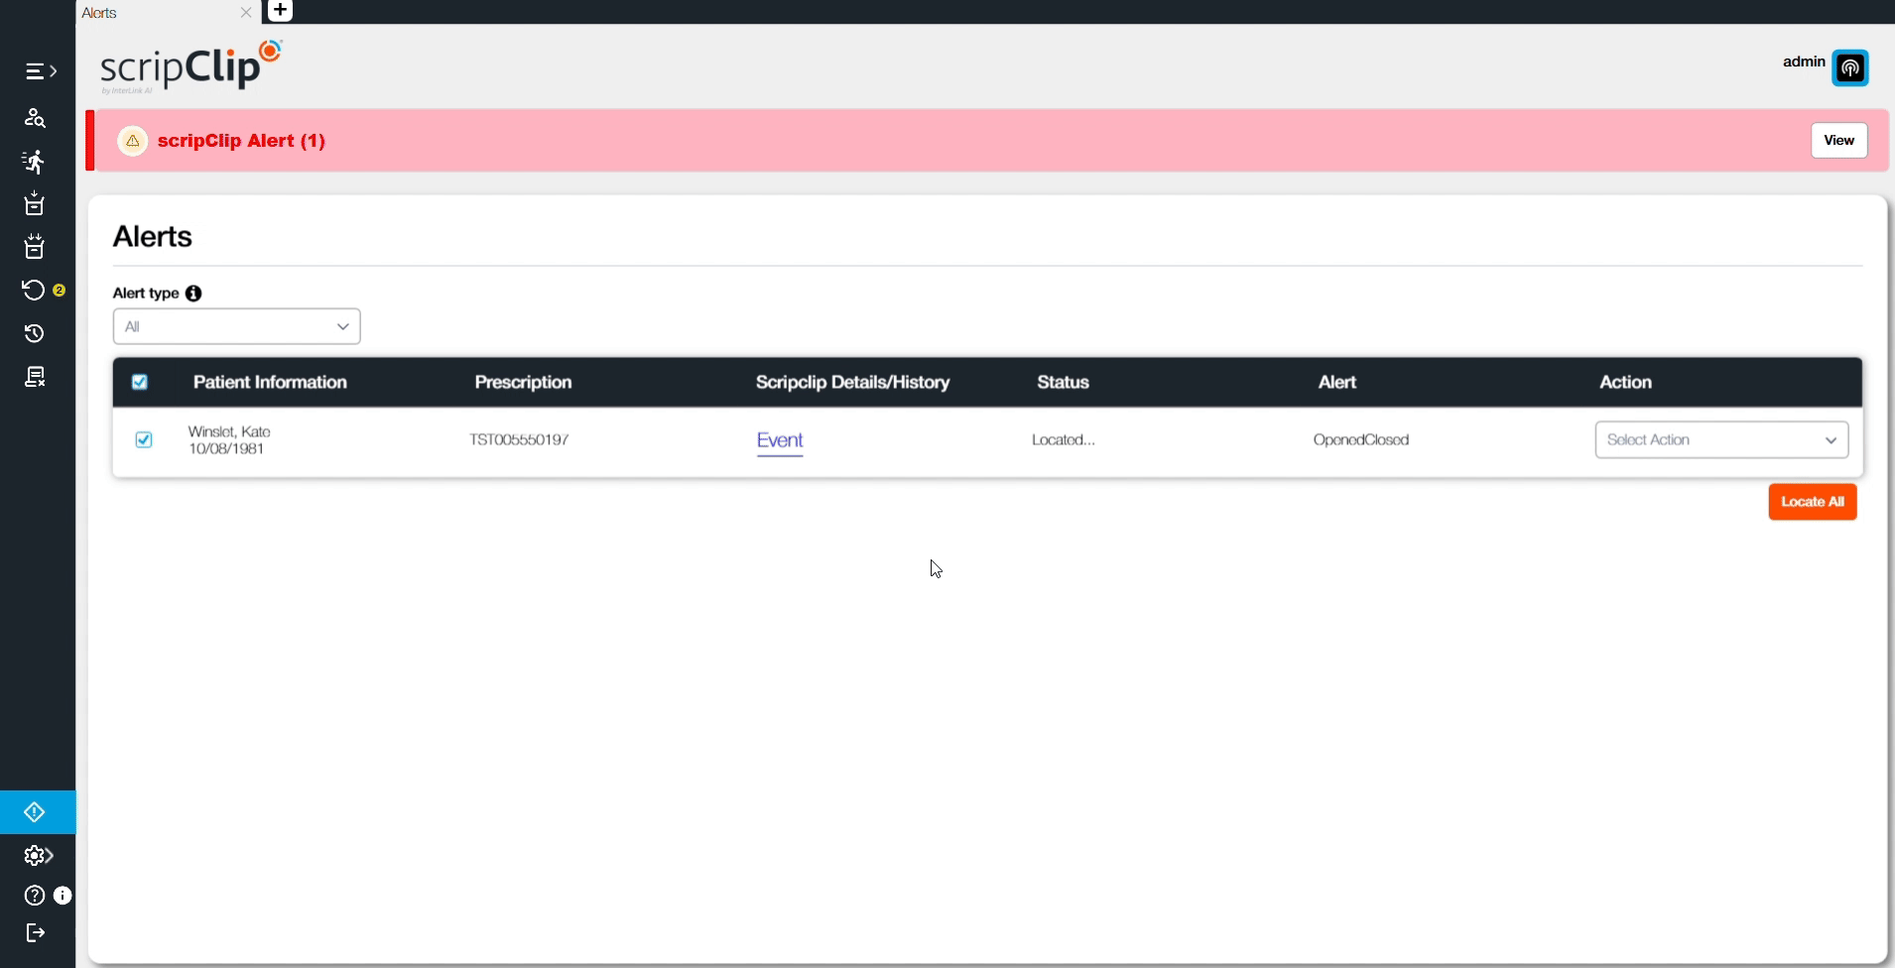Viewport: 1895px width, 968px height.
Task: Click the circular arrow icon with badge
Action: [x=35, y=290]
